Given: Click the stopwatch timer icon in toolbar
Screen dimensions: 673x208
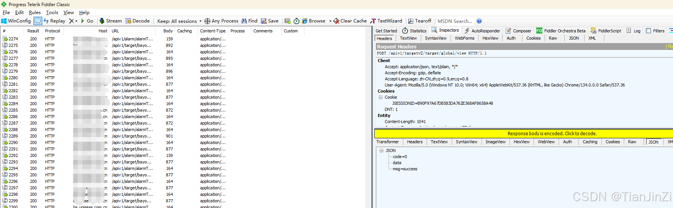Looking at the screenshot, I should pos(296,21).
